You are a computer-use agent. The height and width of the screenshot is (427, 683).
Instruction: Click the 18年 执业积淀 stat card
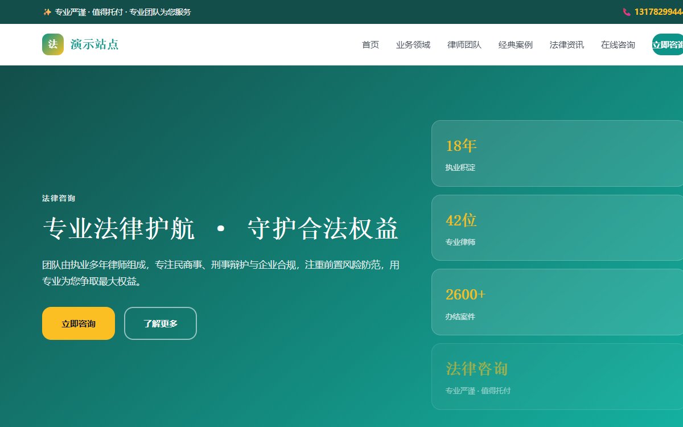point(557,153)
